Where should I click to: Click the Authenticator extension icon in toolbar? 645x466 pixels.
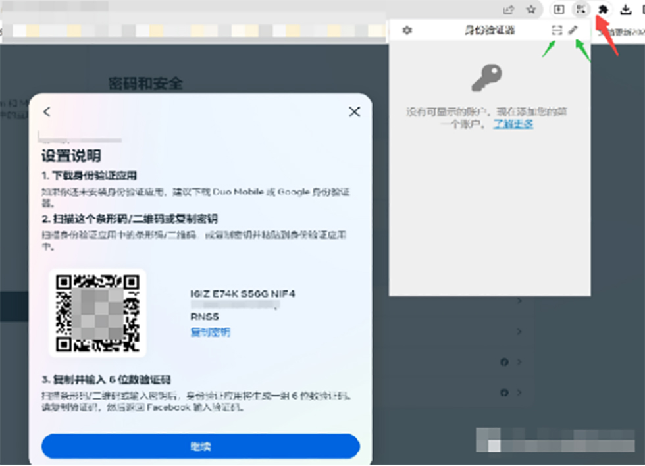click(x=580, y=9)
